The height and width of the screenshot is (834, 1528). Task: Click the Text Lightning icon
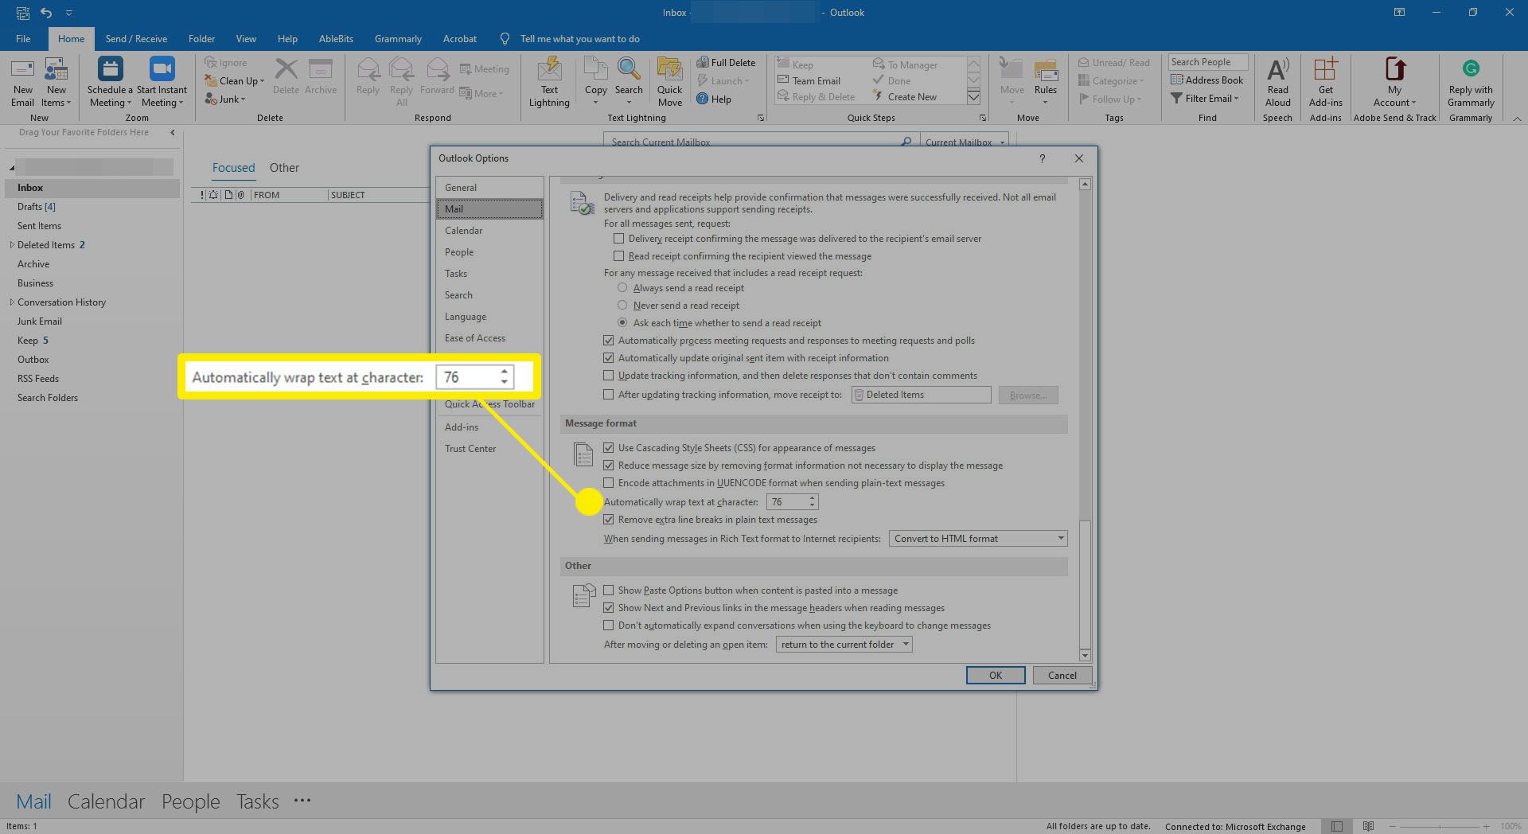(549, 70)
